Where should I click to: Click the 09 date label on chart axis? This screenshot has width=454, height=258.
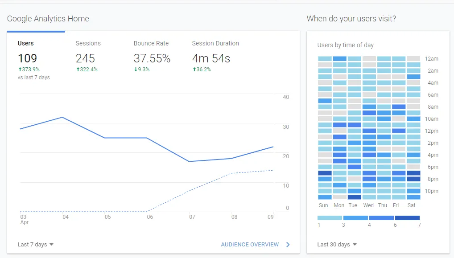[x=270, y=217]
